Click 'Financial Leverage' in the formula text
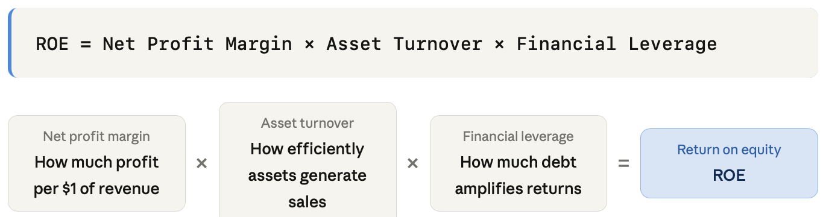 (x=617, y=44)
